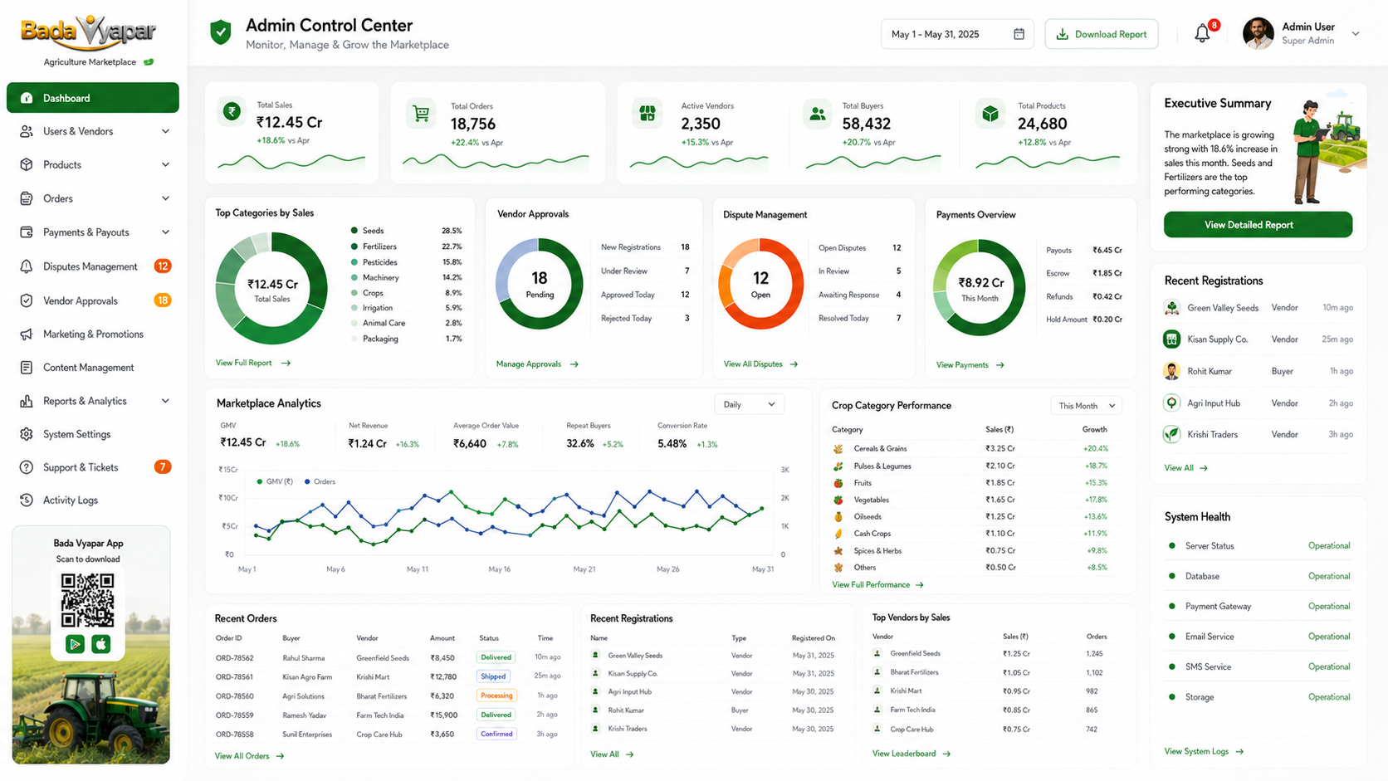Open the May 1 - May 31 date picker

click(x=957, y=34)
